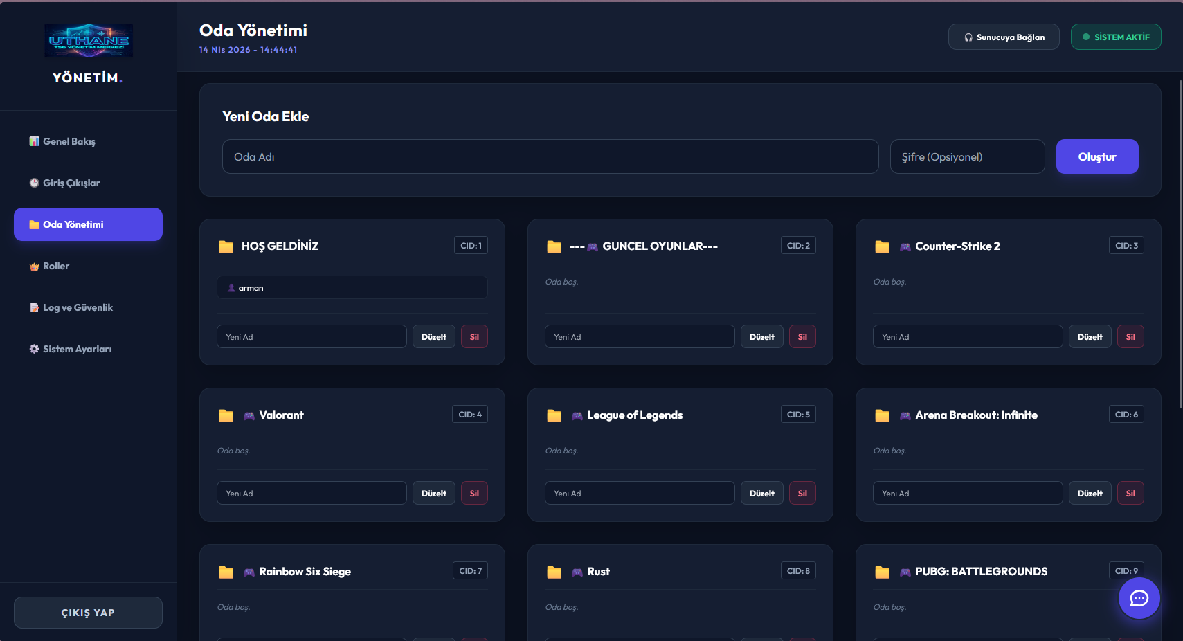Click gamepad icon next to Counter-Strike 2
Image resolution: width=1183 pixels, height=641 pixels.
click(x=905, y=247)
